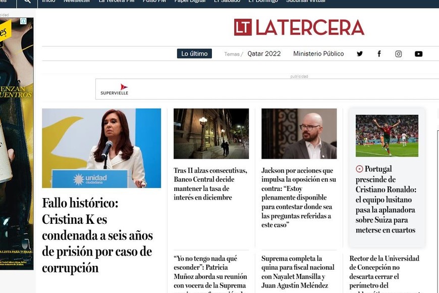
Task: Open La Tercera's Facebook page
Action: 379,54
